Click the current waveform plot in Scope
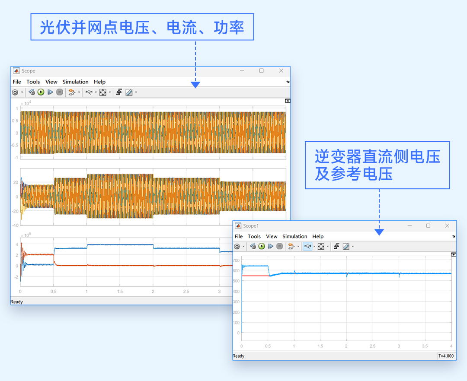This screenshot has height=381, width=467. point(153,197)
